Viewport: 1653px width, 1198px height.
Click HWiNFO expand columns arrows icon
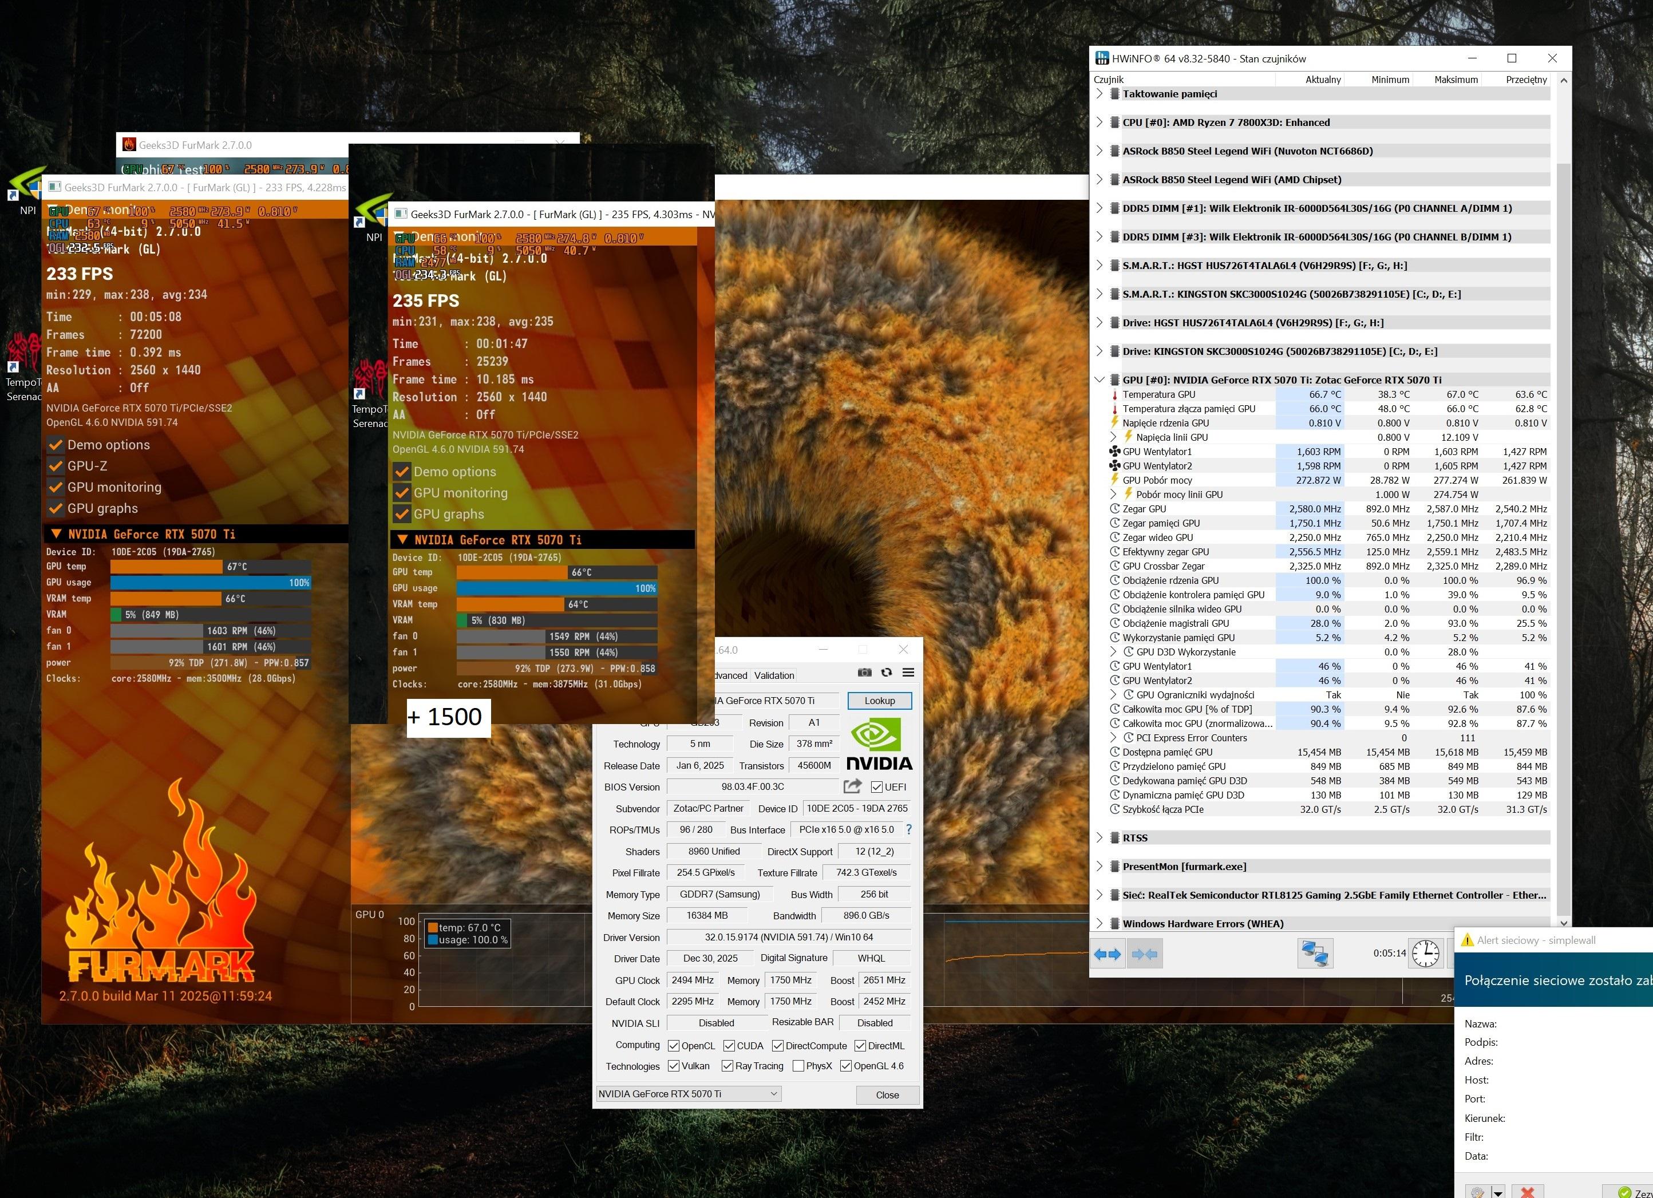point(1107,954)
